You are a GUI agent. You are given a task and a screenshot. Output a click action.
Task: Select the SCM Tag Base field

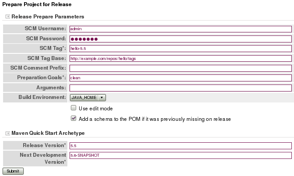tap(180, 58)
